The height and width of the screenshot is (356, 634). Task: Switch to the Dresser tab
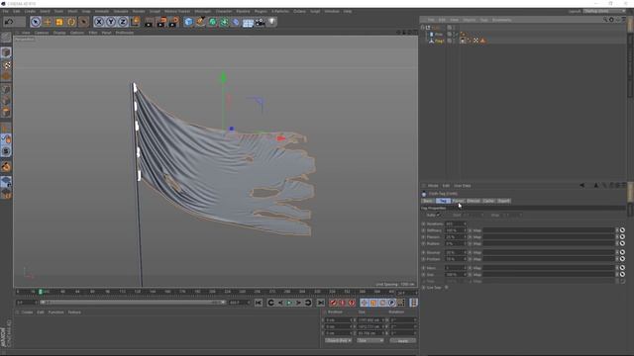474,201
